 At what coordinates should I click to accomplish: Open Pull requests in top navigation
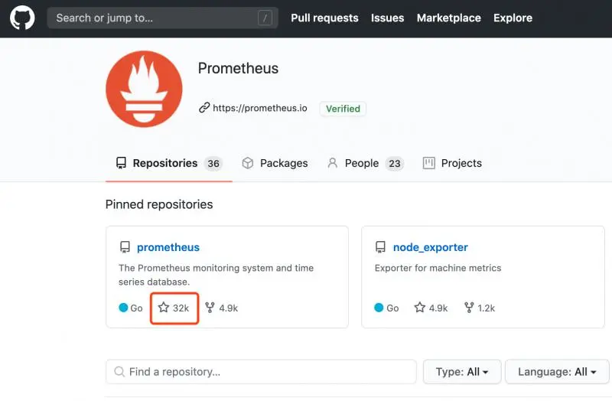(324, 18)
